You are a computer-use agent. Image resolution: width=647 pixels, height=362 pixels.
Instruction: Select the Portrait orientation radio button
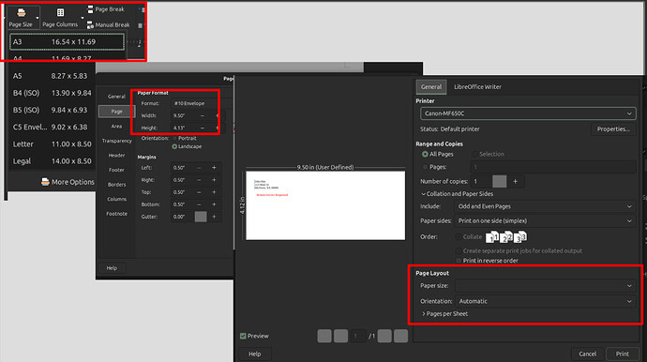coord(175,138)
